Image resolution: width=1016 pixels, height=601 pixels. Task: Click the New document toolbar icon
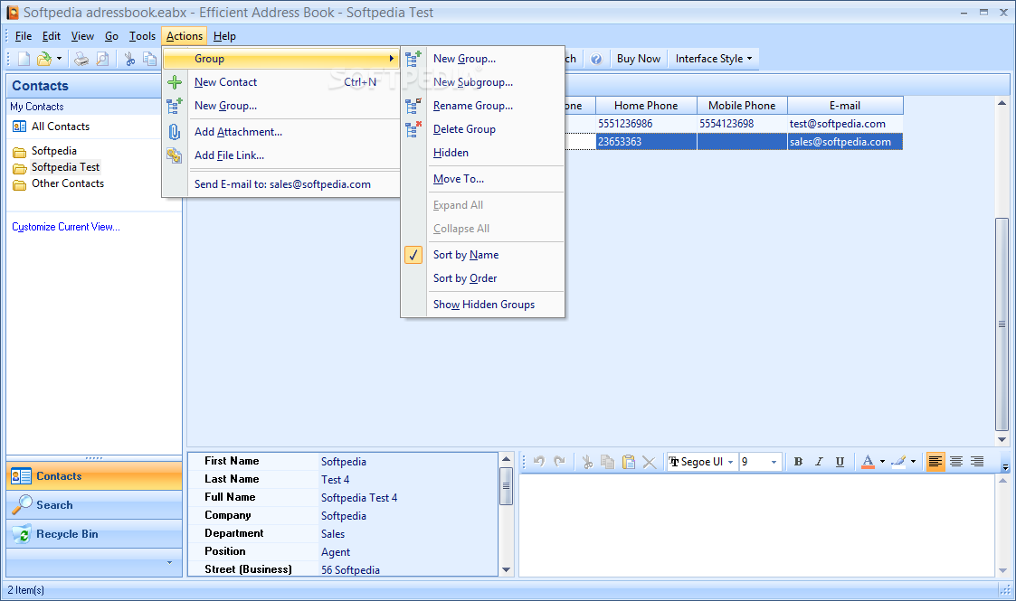24,59
